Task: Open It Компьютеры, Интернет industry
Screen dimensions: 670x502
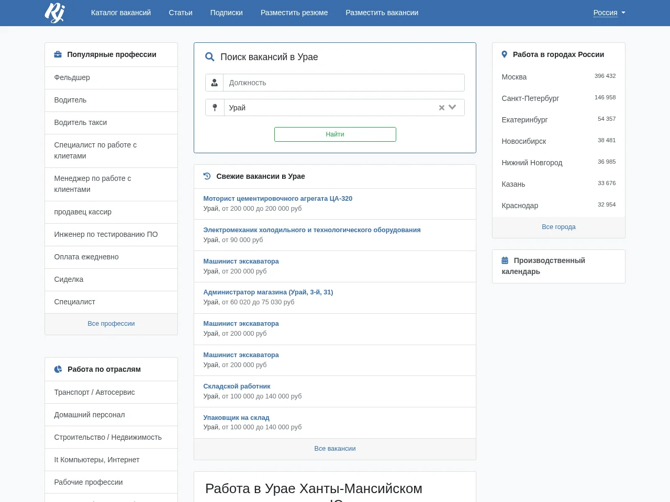Action: click(111, 460)
